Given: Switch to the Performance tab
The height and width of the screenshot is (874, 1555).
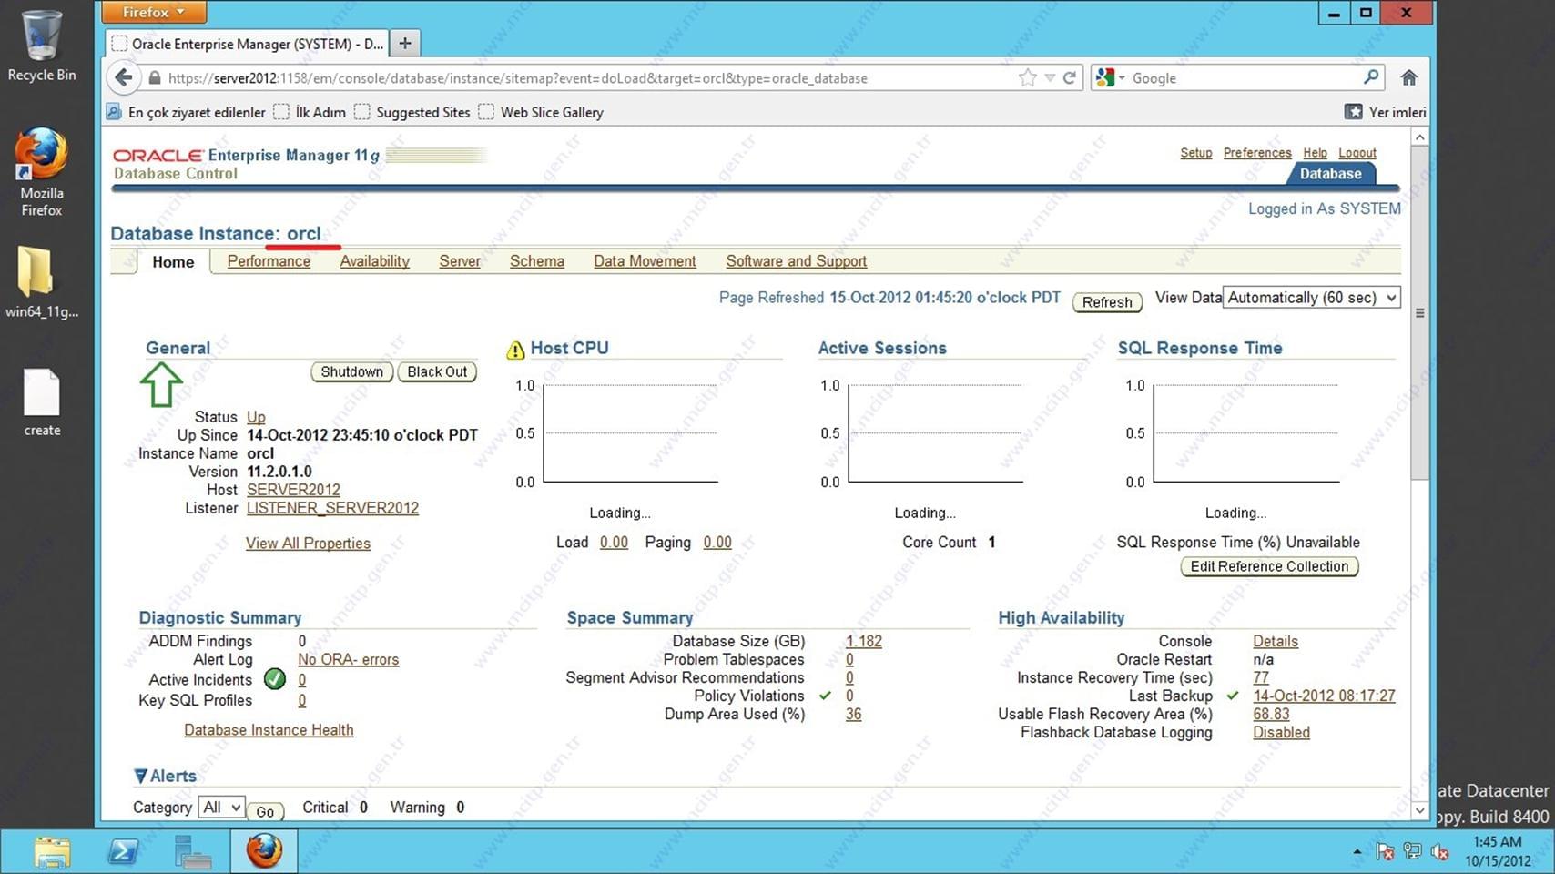Looking at the screenshot, I should 269,261.
